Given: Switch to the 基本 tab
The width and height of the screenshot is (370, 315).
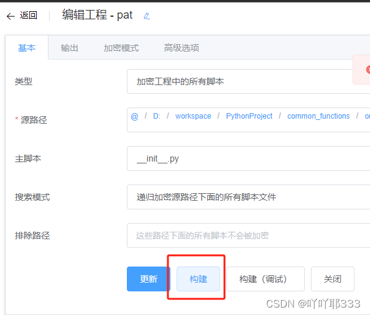Looking at the screenshot, I should click(x=27, y=48).
